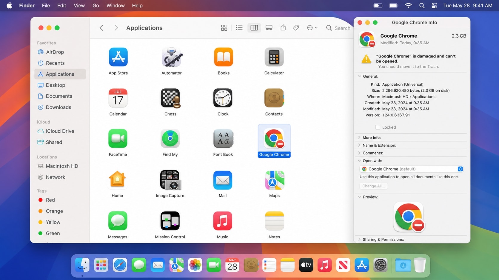The width and height of the screenshot is (499, 280).
Task: Click the Share toolbar icon
Action: 283,28
